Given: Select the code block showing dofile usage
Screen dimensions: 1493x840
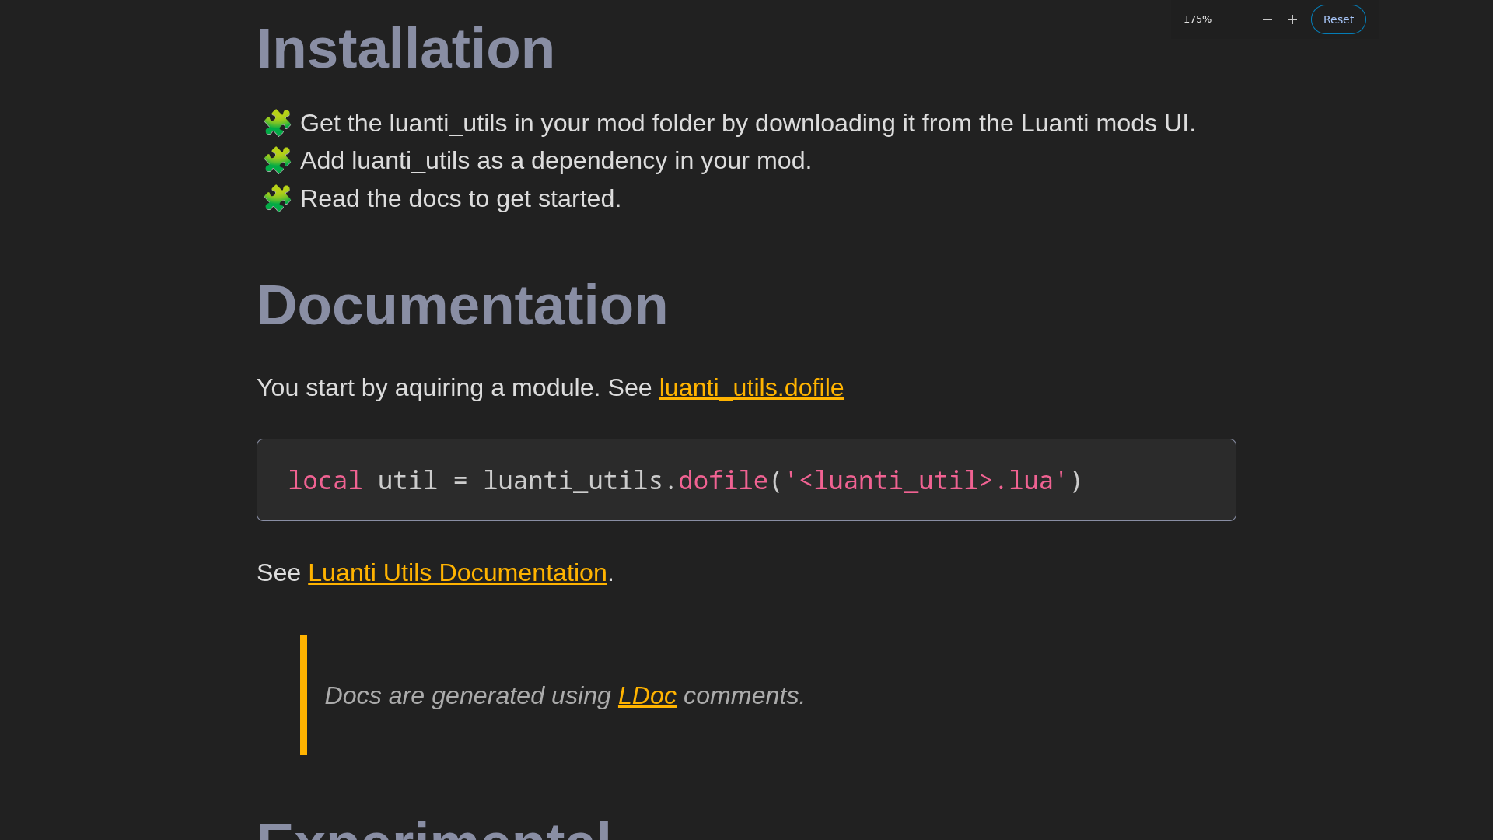Looking at the screenshot, I should tap(746, 479).
